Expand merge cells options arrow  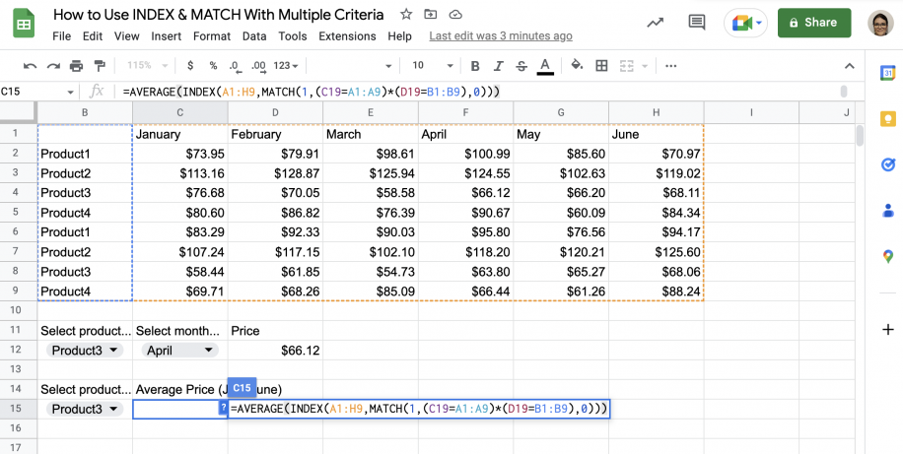(644, 66)
